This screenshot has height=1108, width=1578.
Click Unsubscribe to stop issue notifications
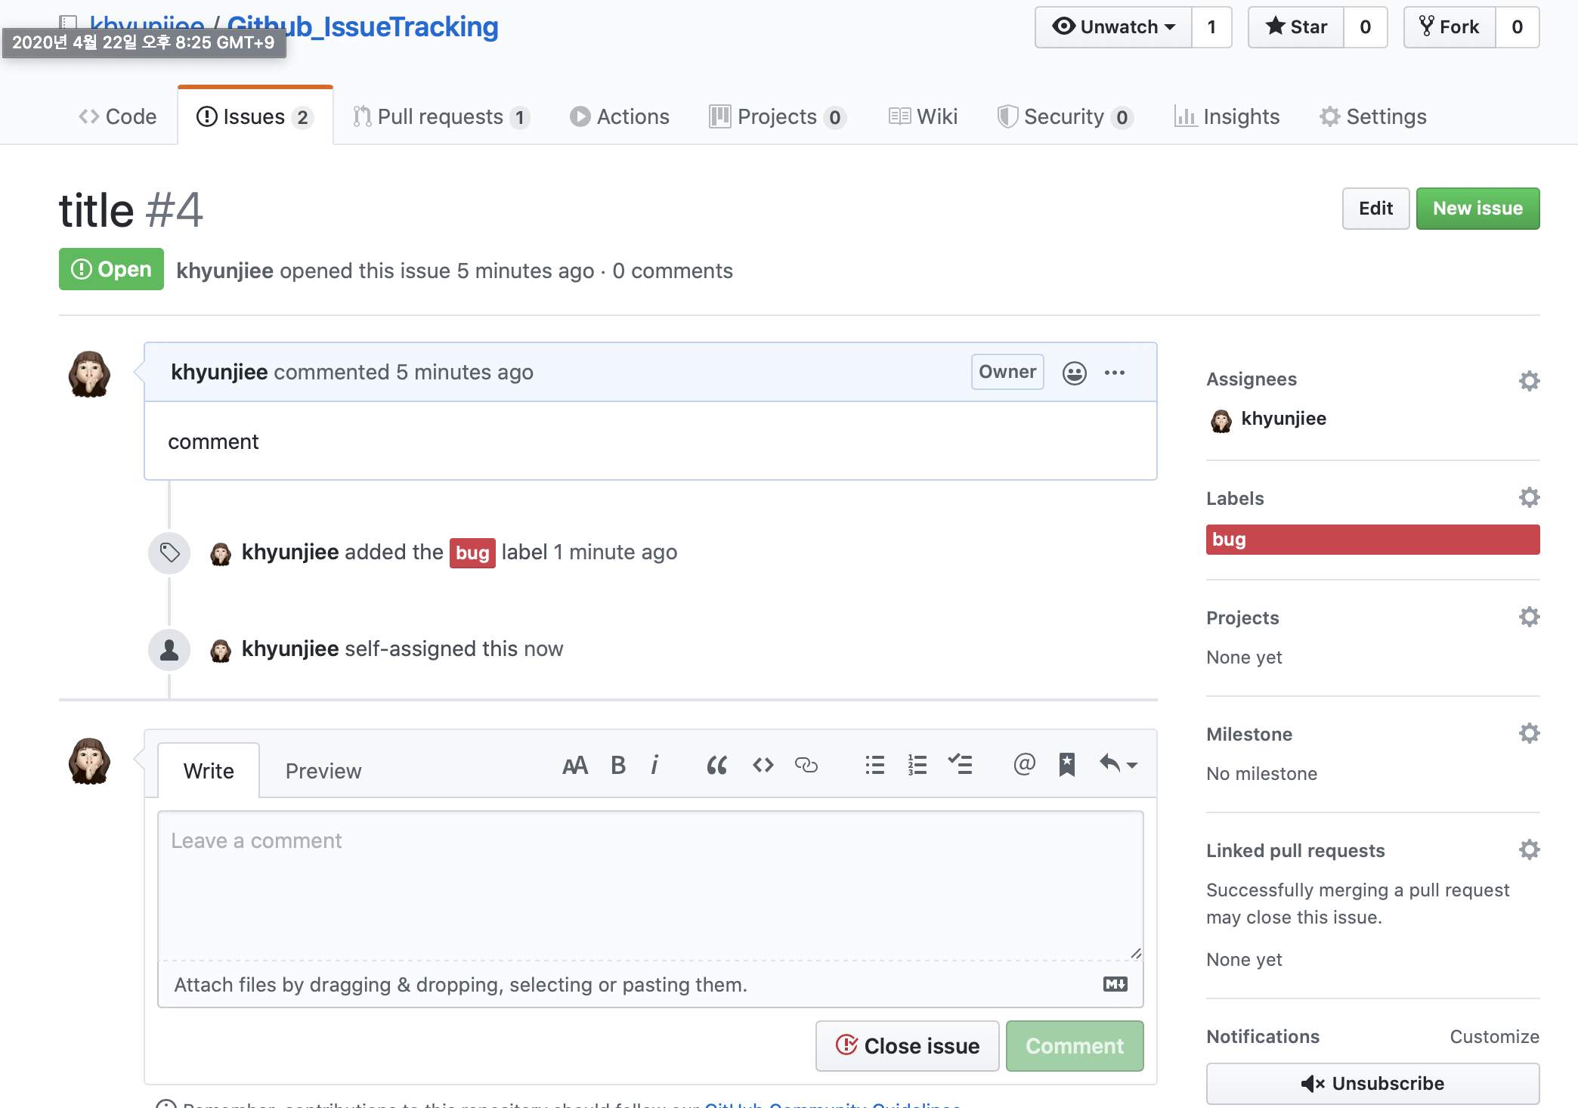point(1372,1083)
